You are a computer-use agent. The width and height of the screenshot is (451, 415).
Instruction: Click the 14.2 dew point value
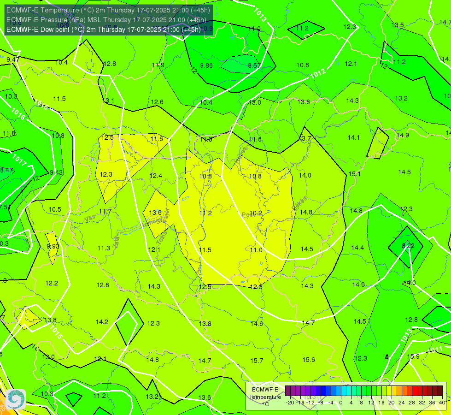102,322
